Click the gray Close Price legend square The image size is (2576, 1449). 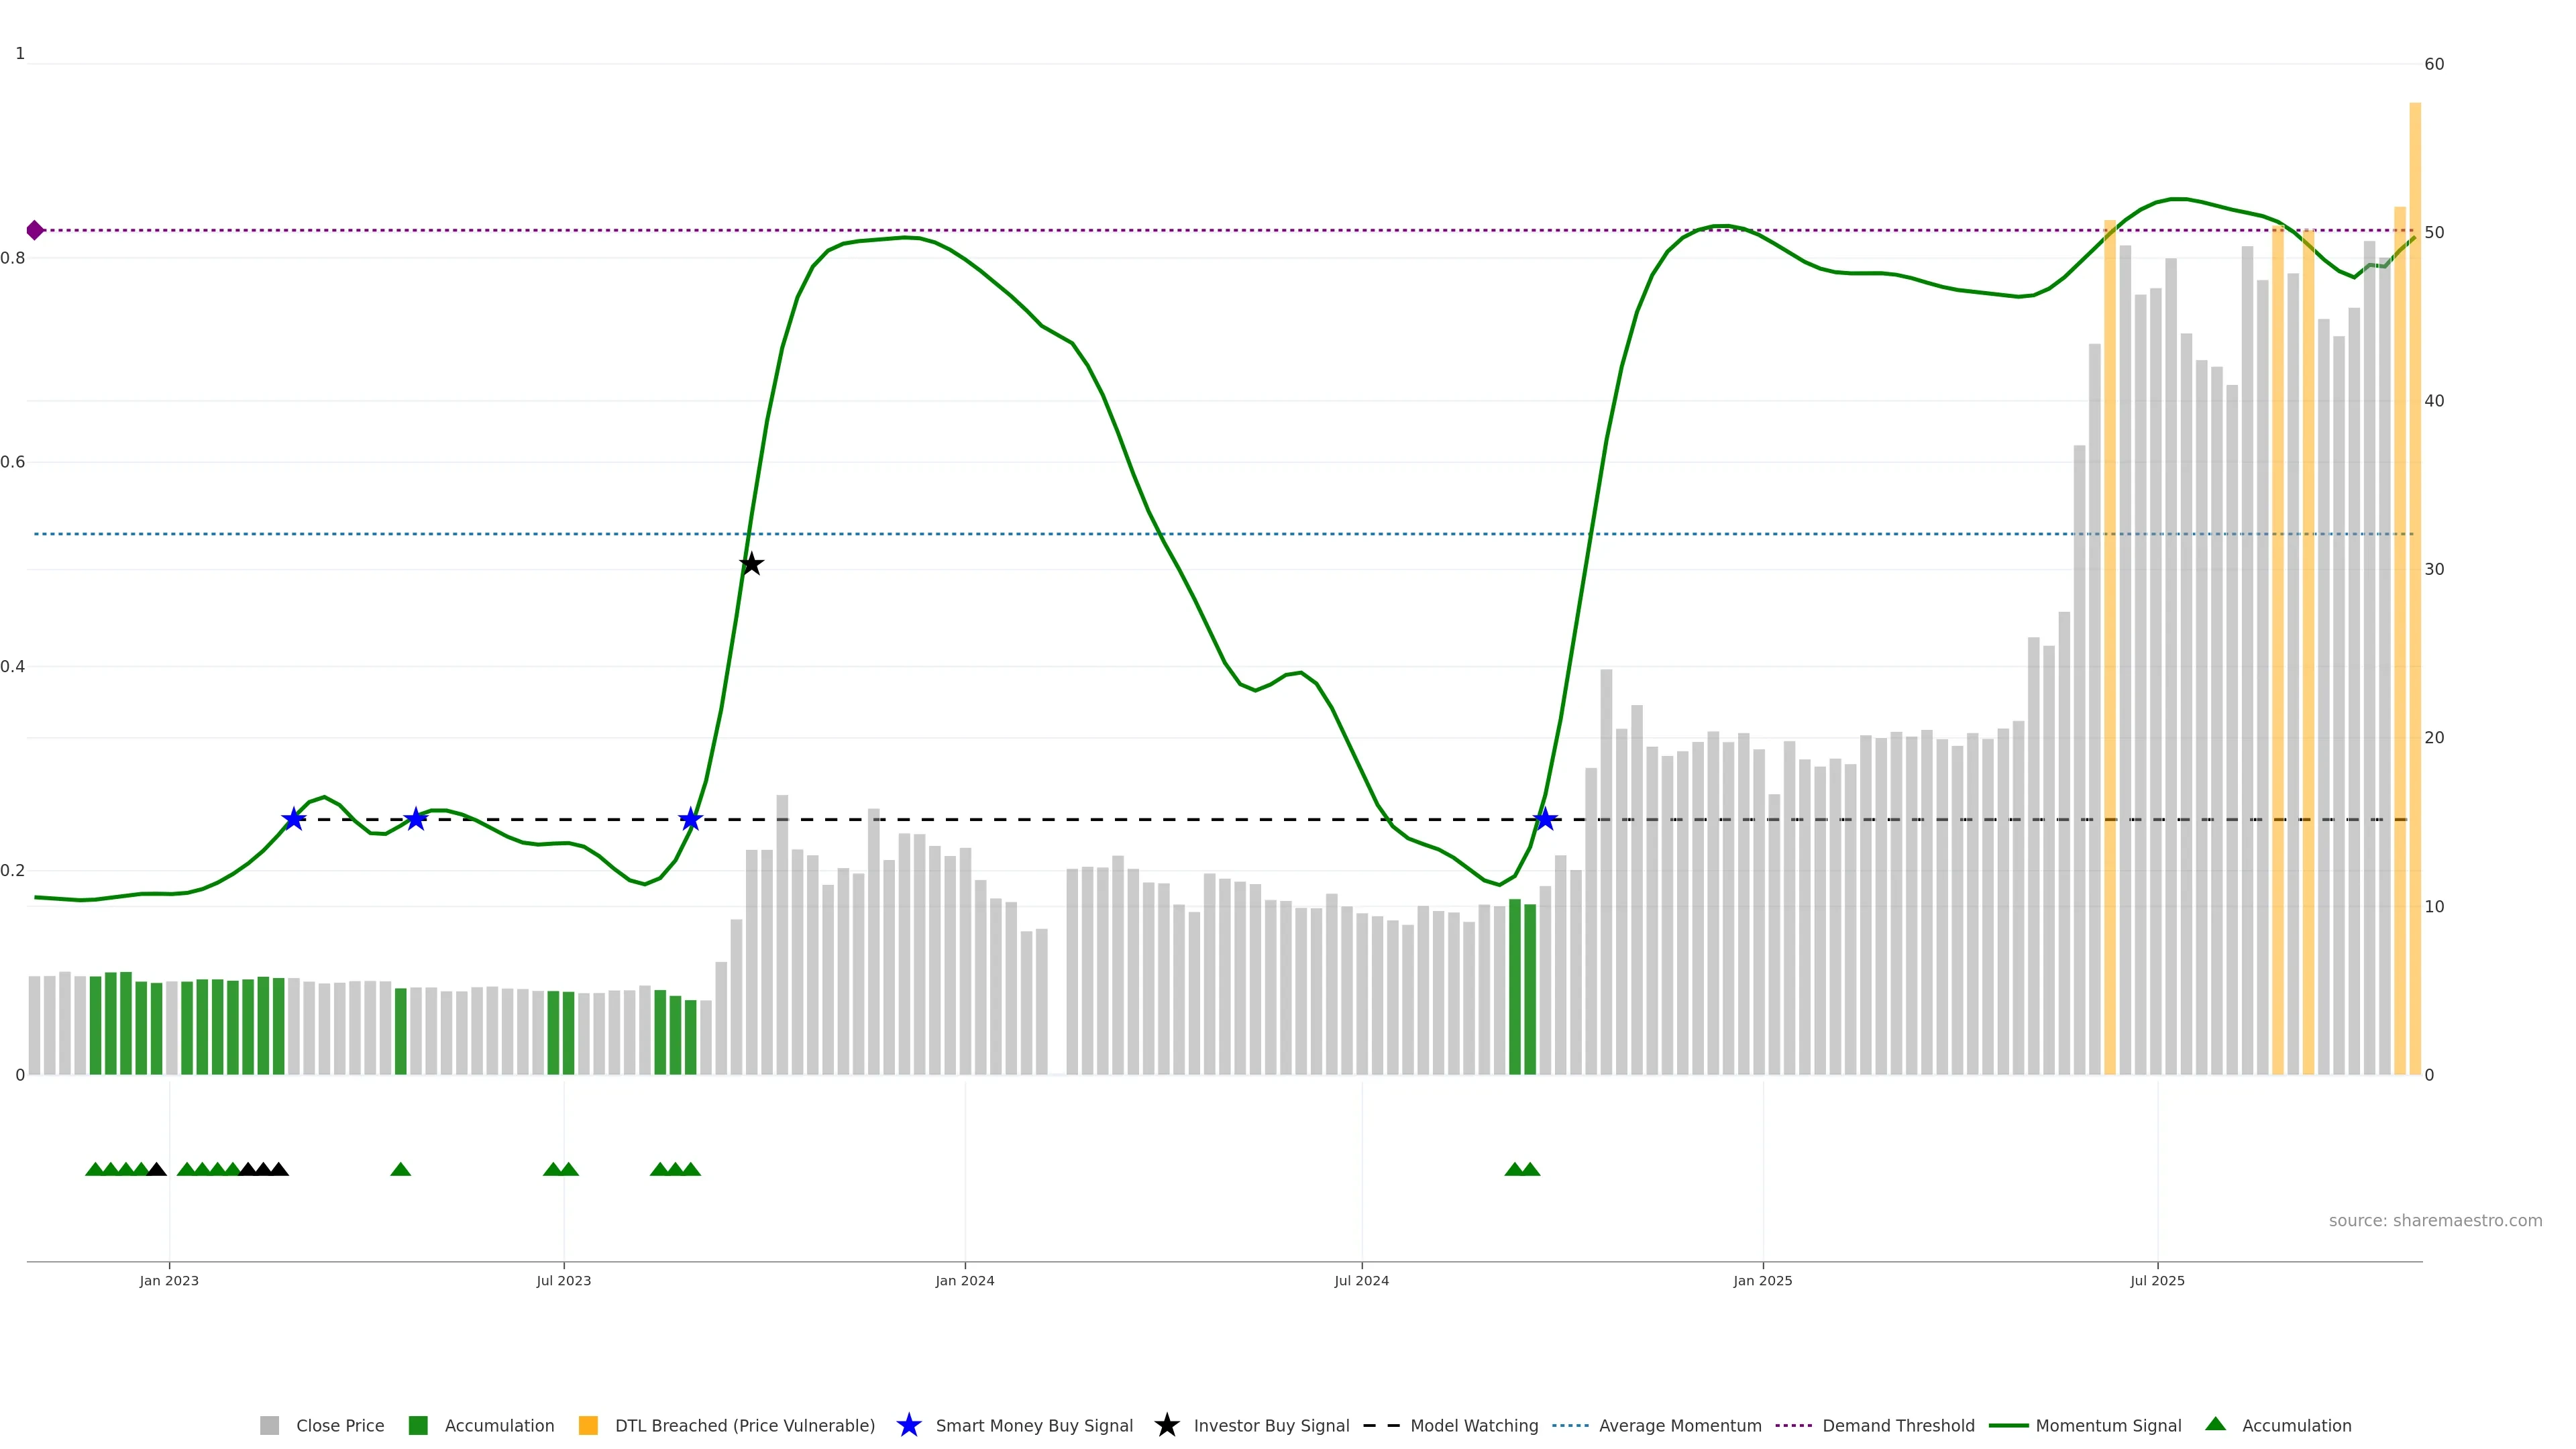tap(269, 1425)
